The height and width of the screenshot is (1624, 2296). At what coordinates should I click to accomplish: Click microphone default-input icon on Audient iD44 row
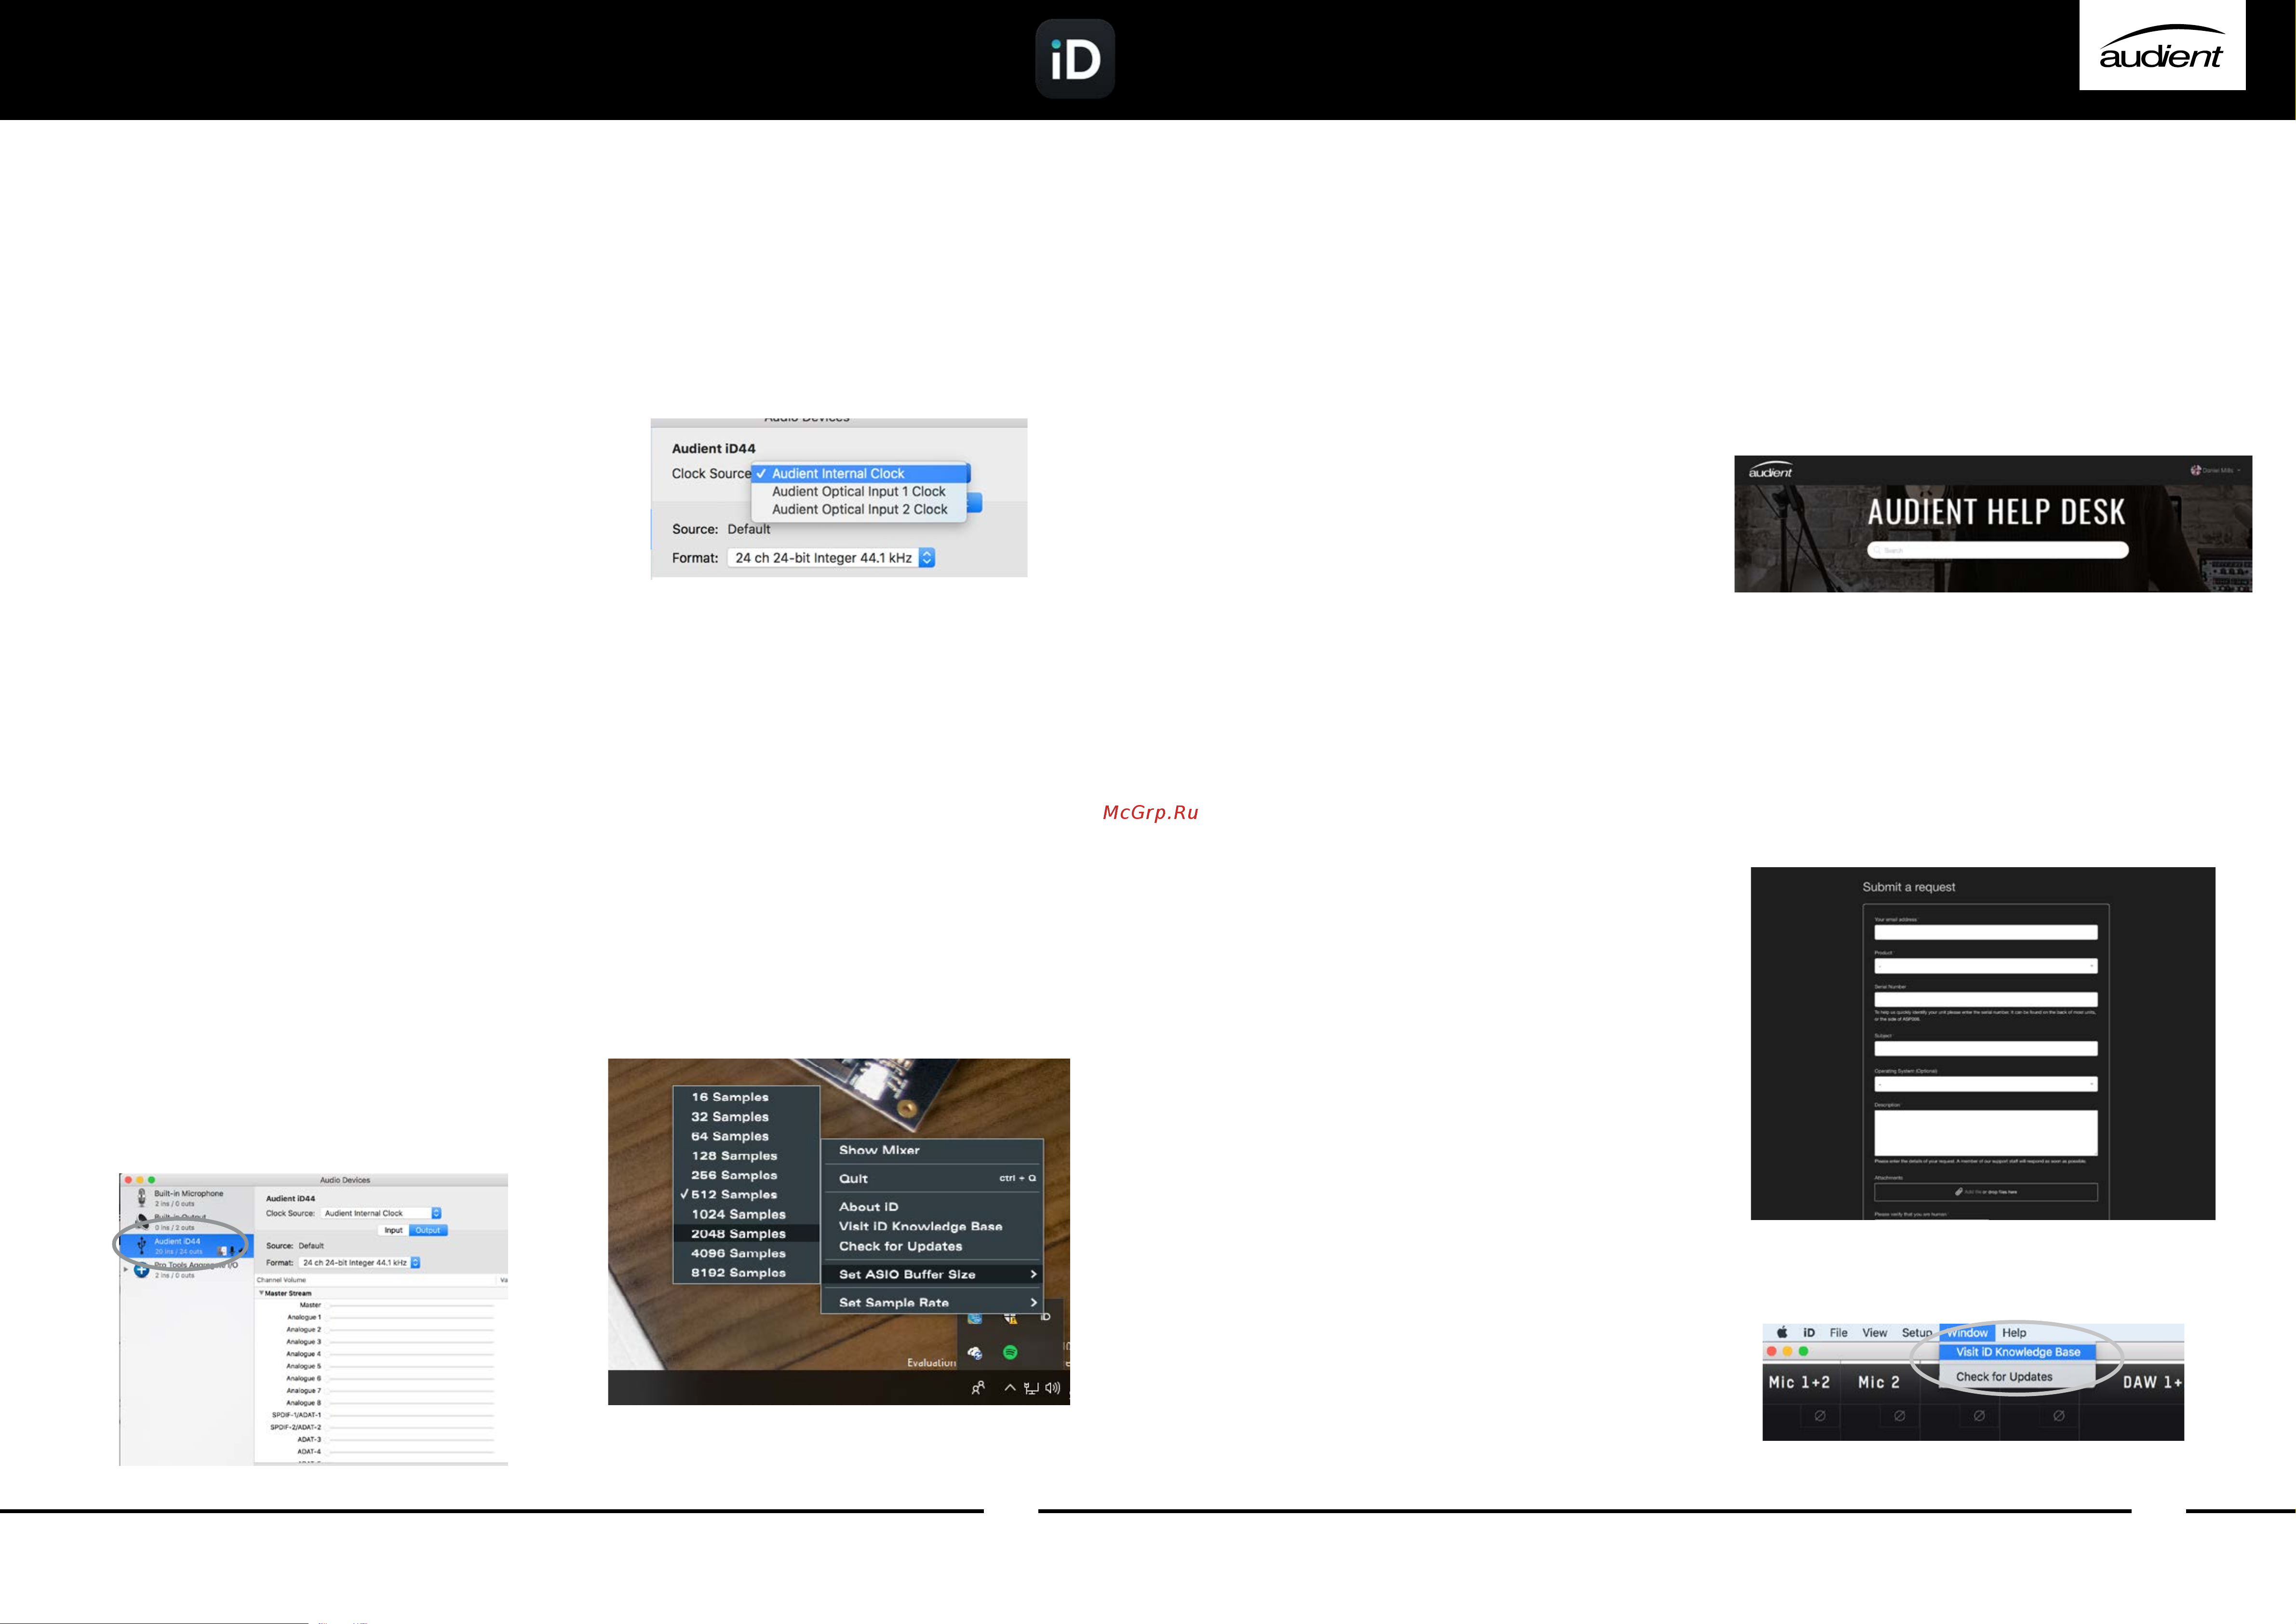click(233, 1250)
